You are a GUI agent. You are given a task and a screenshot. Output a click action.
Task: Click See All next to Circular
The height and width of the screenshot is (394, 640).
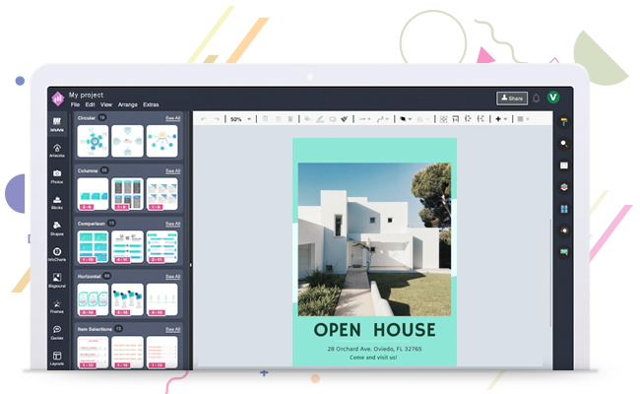coord(172,118)
